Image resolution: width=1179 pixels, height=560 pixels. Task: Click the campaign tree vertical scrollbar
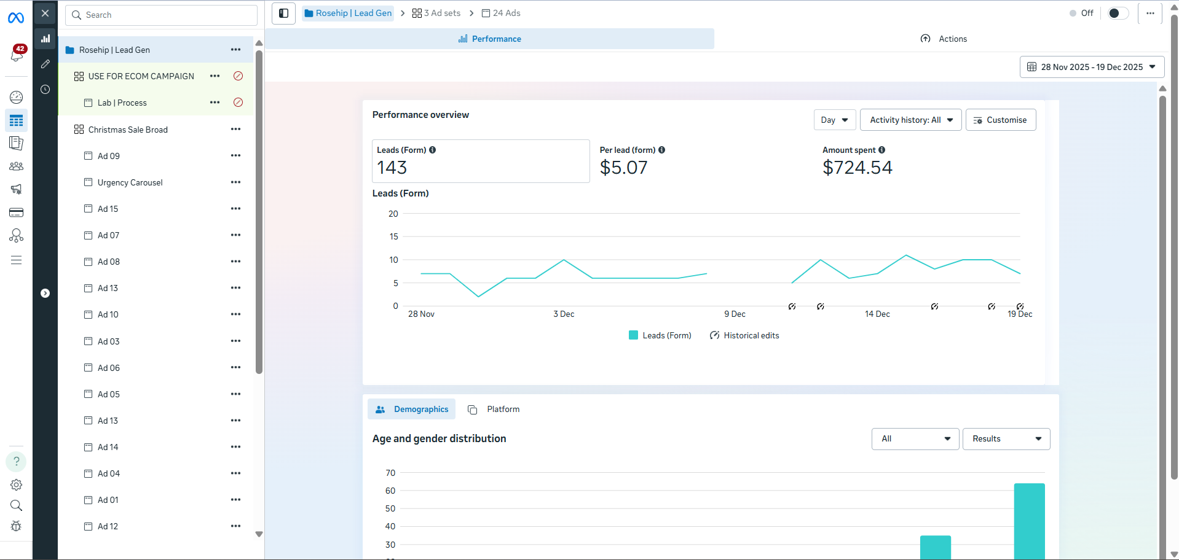[259, 212]
